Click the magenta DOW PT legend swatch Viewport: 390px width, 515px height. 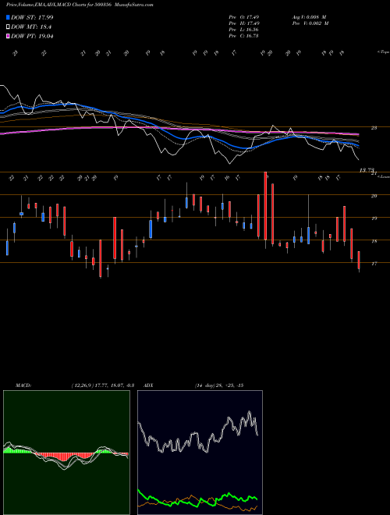[x=8, y=36]
